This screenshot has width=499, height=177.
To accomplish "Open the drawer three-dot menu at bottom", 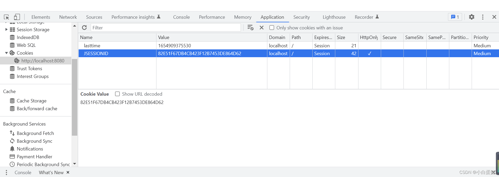I will 7,172.
